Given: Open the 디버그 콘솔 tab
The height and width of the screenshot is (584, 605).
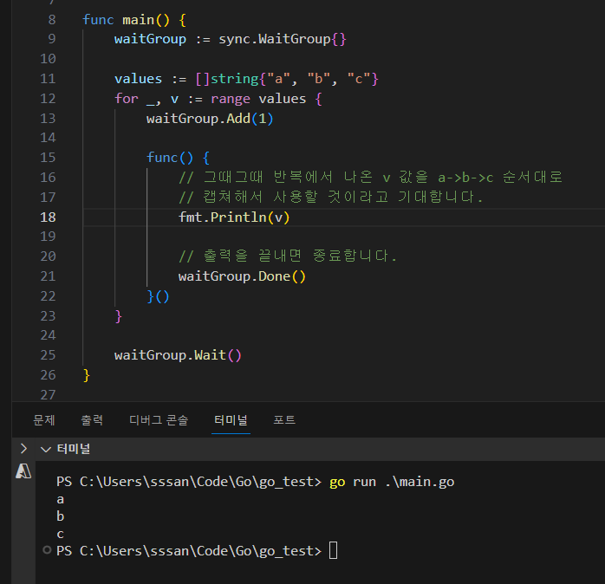Looking at the screenshot, I should point(159,420).
